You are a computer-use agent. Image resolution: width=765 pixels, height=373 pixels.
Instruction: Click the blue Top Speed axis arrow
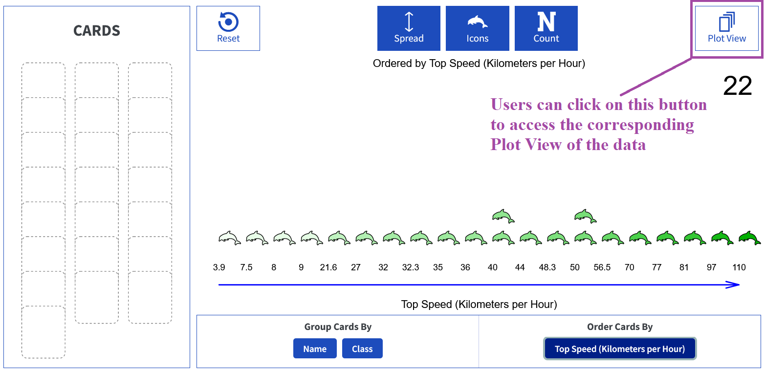pyautogui.click(x=479, y=285)
